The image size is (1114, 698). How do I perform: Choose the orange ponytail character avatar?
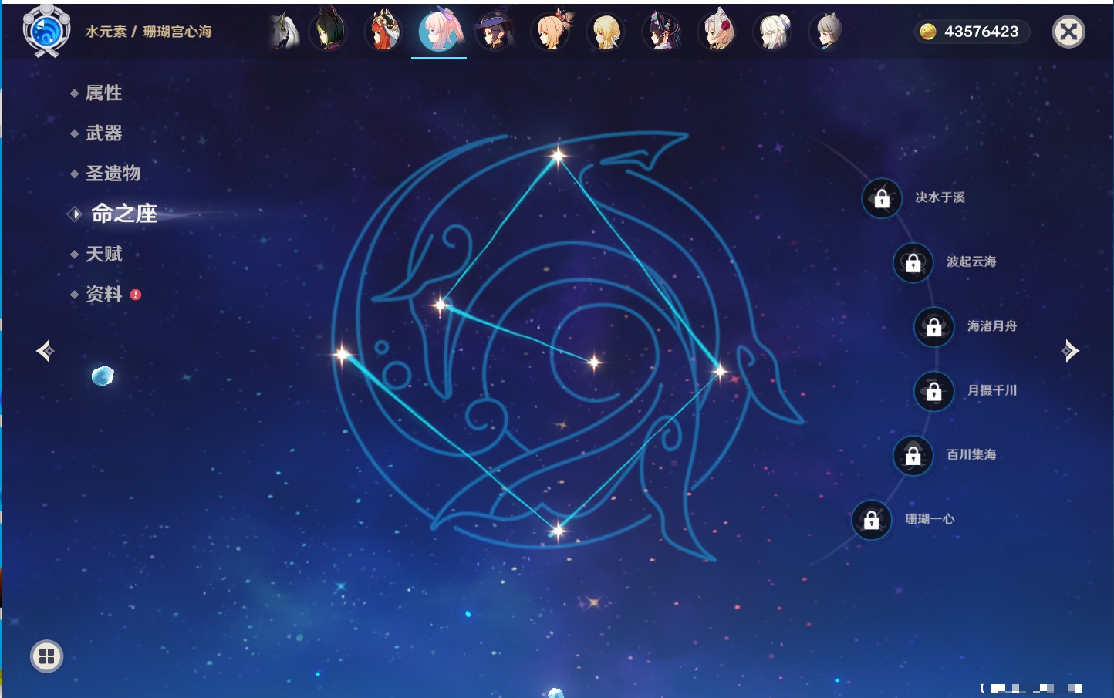point(552,31)
